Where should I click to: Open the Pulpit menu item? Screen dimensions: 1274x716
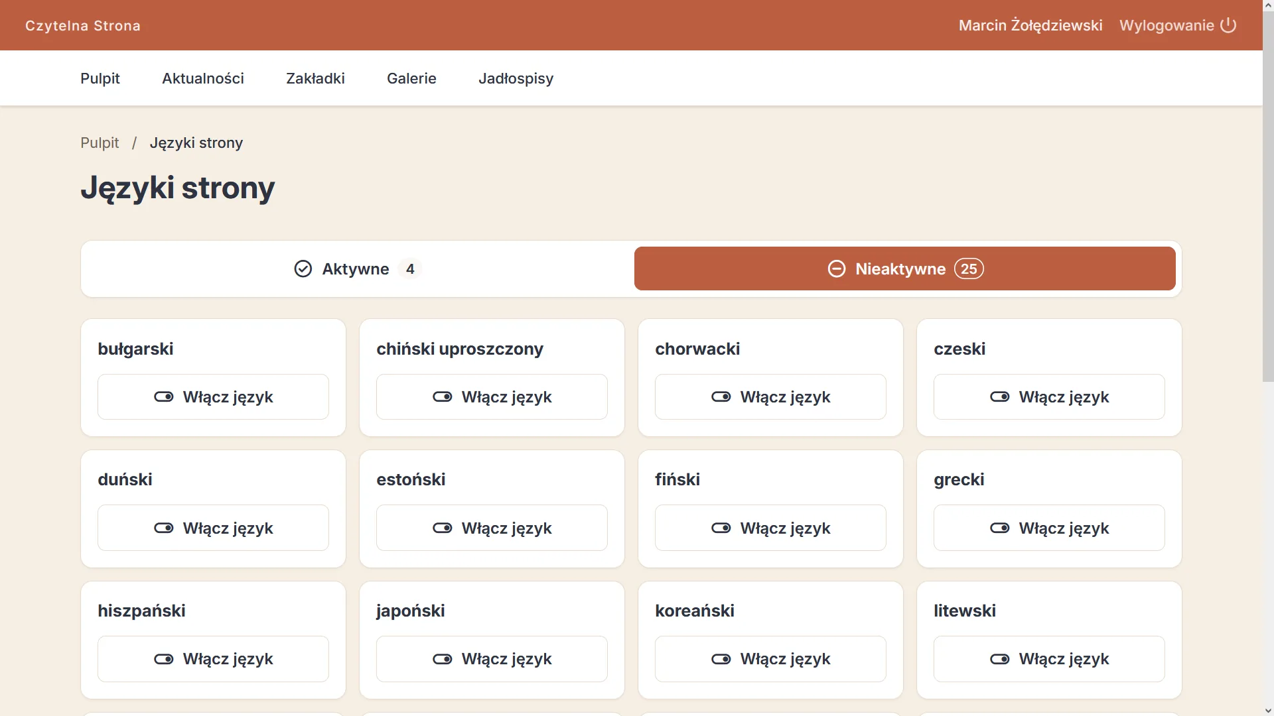(100, 78)
